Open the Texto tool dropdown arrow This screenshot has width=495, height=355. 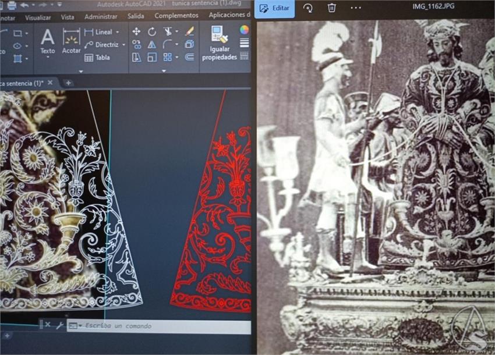point(47,58)
